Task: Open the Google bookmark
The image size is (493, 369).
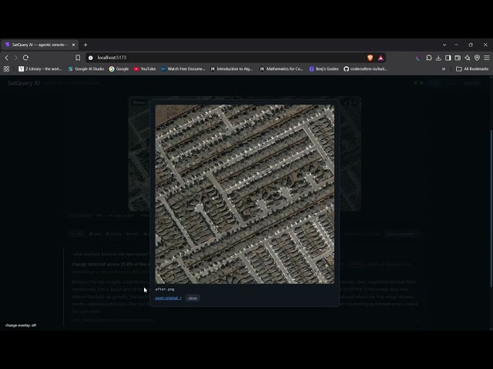Action: coord(119,68)
